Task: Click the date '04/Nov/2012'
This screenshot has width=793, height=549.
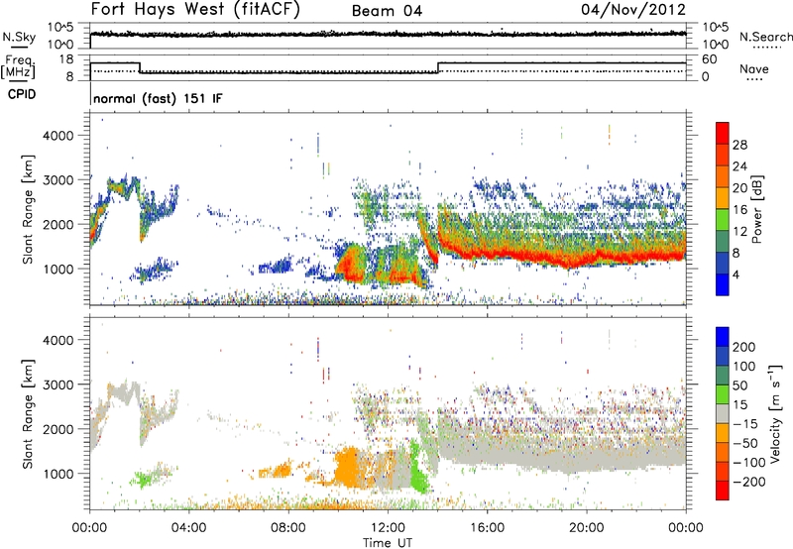Action: pyautogui.click(x=633, y=9)
